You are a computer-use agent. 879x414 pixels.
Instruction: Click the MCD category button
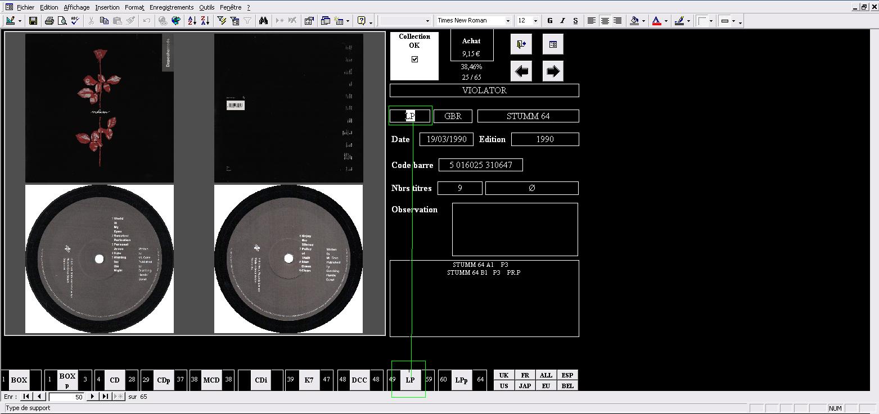211,380
